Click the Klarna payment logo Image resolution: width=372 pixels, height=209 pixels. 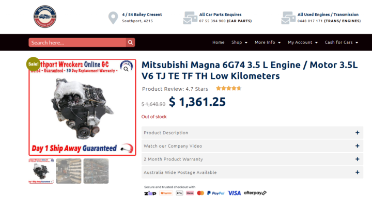click(190, 193)
